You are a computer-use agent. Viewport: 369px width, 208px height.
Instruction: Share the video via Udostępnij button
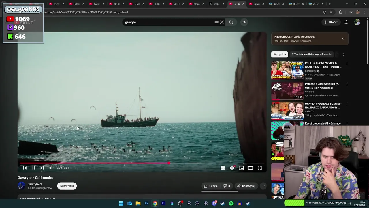(x=246, y=186)
